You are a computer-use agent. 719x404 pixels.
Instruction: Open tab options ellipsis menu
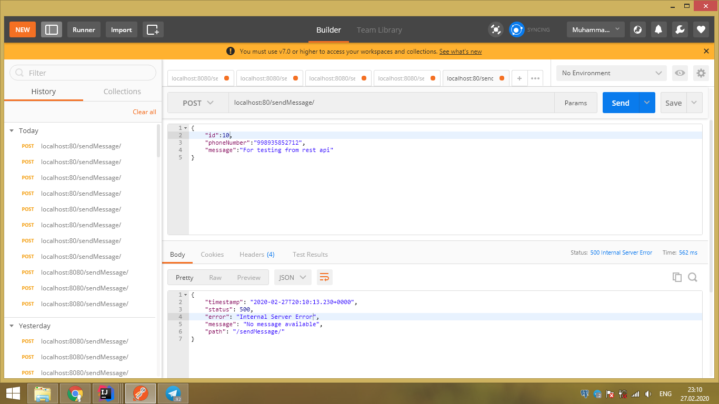click(535, 78)
